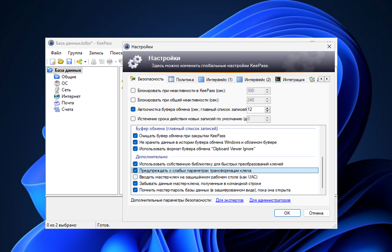Select the Почта group envelope icon
The width and height of the screenshot is (392, 252).
point(57,103)
